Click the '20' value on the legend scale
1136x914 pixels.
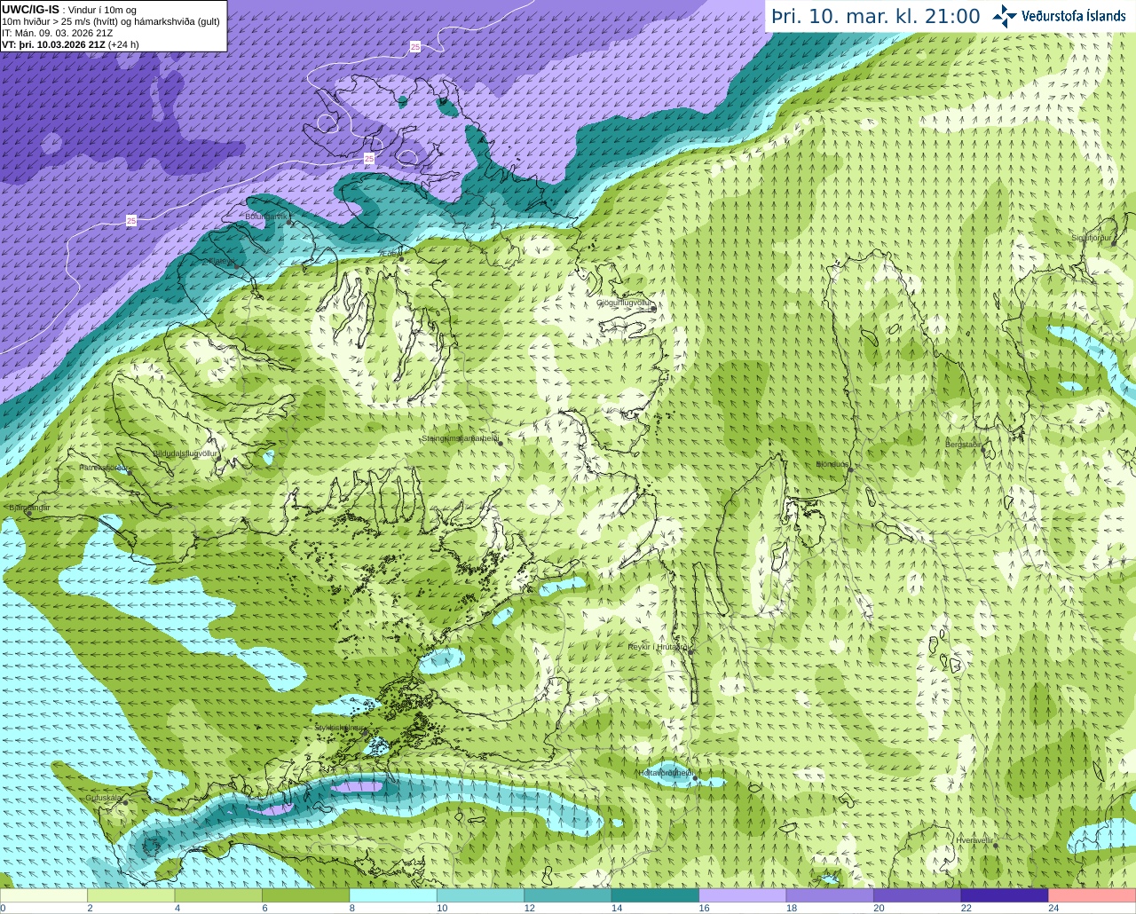879,908
